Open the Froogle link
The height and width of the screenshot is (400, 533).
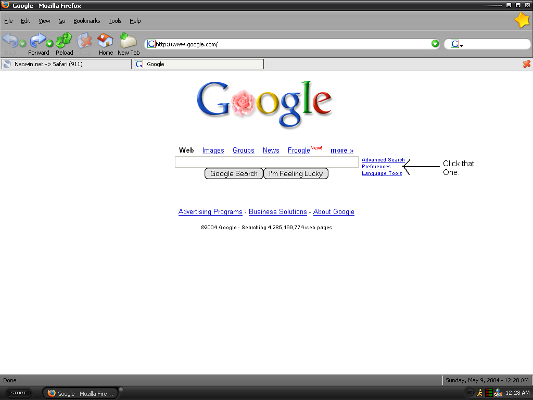tap(299, 151)
